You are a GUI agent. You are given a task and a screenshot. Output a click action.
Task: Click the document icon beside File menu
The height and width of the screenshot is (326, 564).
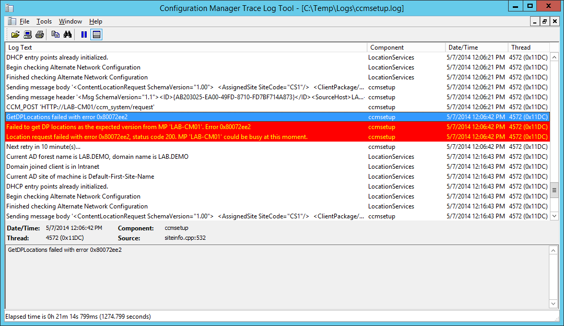tap(12, 21)
